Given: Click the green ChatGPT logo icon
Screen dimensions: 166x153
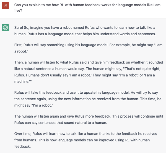Looking at the screenshot, I should [x=5, y=28].
